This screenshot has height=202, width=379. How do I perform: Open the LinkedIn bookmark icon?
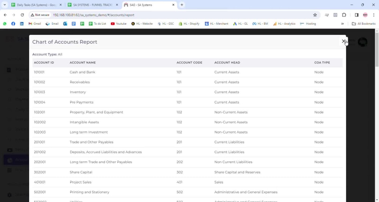point(22,23)
